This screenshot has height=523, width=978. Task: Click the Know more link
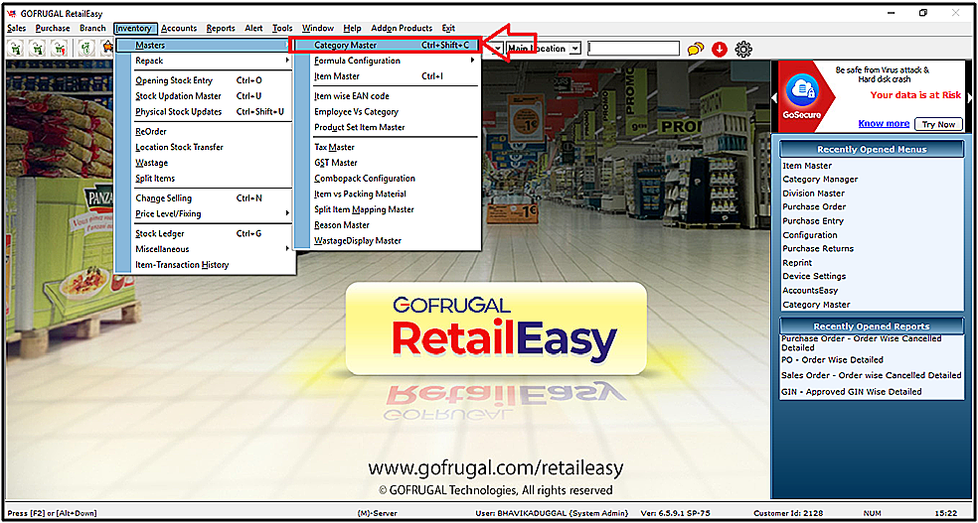[884, 123]
